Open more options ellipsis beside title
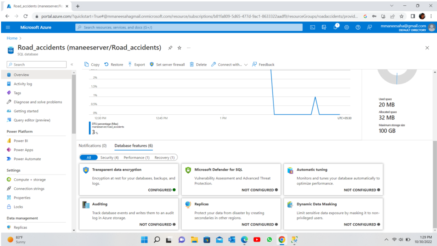This screenshot has width=437, height=246. point(189,48)
